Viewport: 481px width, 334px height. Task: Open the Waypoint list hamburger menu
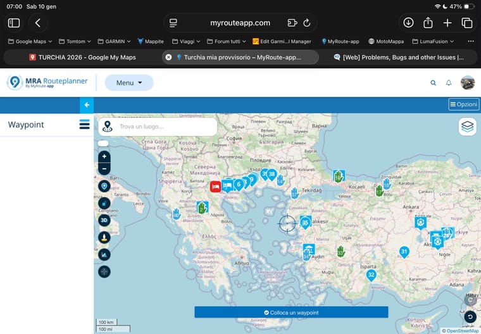84,125
